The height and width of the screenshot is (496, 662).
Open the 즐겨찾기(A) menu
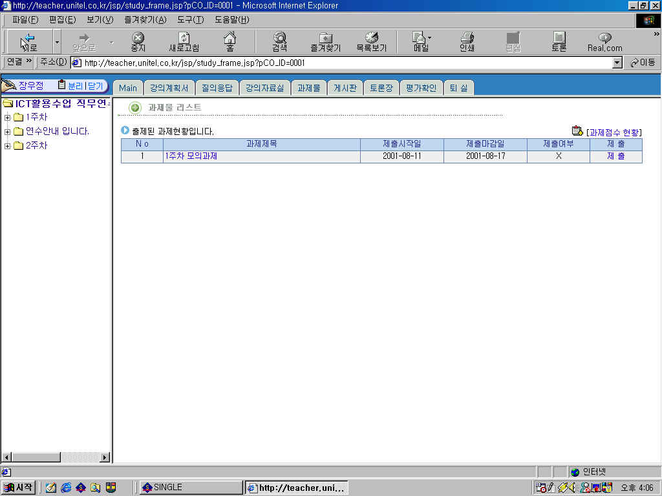[x=145, y=19]
